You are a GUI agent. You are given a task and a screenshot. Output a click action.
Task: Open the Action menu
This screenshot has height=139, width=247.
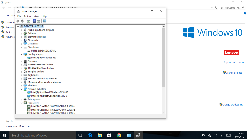click(x=27, y=16)
